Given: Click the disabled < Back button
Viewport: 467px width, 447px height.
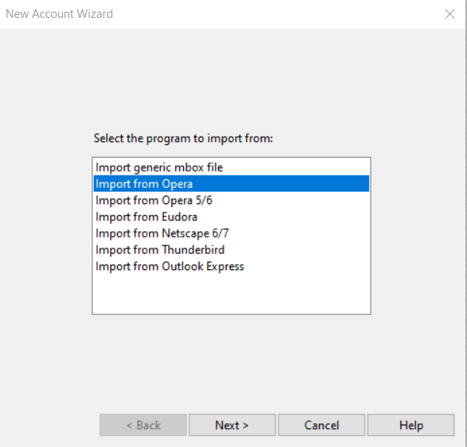Looking at the screenshot, I should coord(144,425).
